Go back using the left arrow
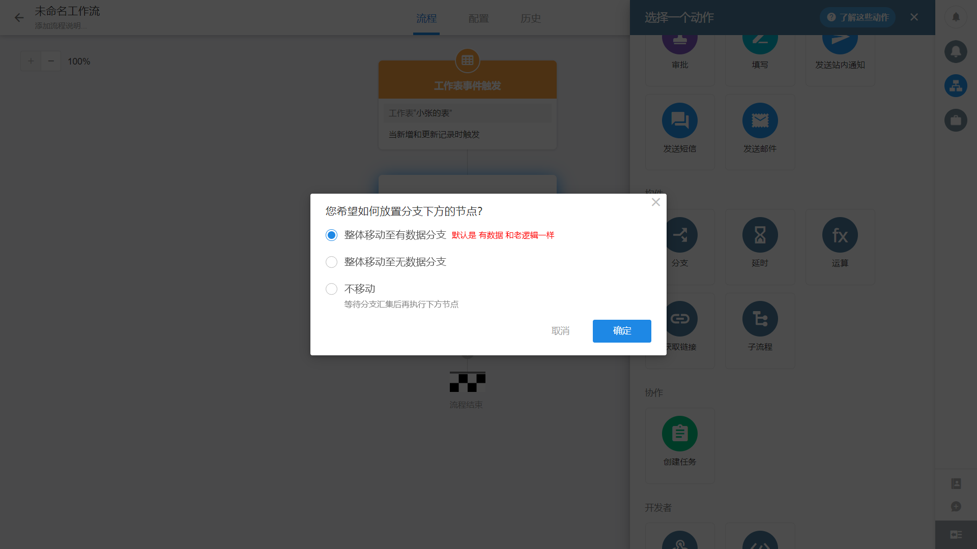977x549 pixels. [19, 18]
